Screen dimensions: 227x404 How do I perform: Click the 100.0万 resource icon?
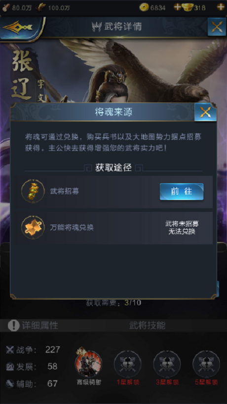tap(40, 7)
